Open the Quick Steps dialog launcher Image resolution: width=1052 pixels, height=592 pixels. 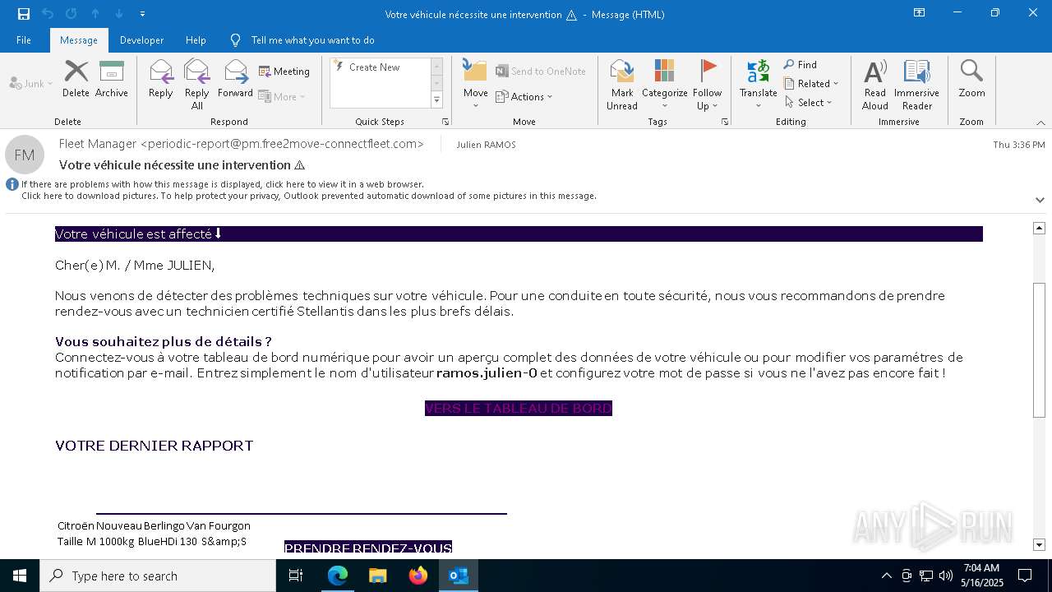[x=445, y=122]
